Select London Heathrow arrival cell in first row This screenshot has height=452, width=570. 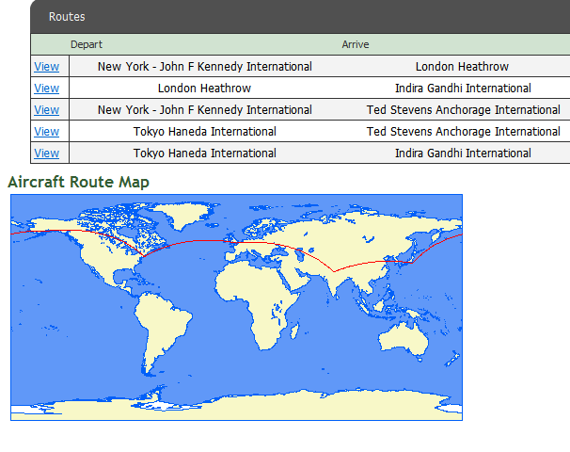click(x=462, y=67)
